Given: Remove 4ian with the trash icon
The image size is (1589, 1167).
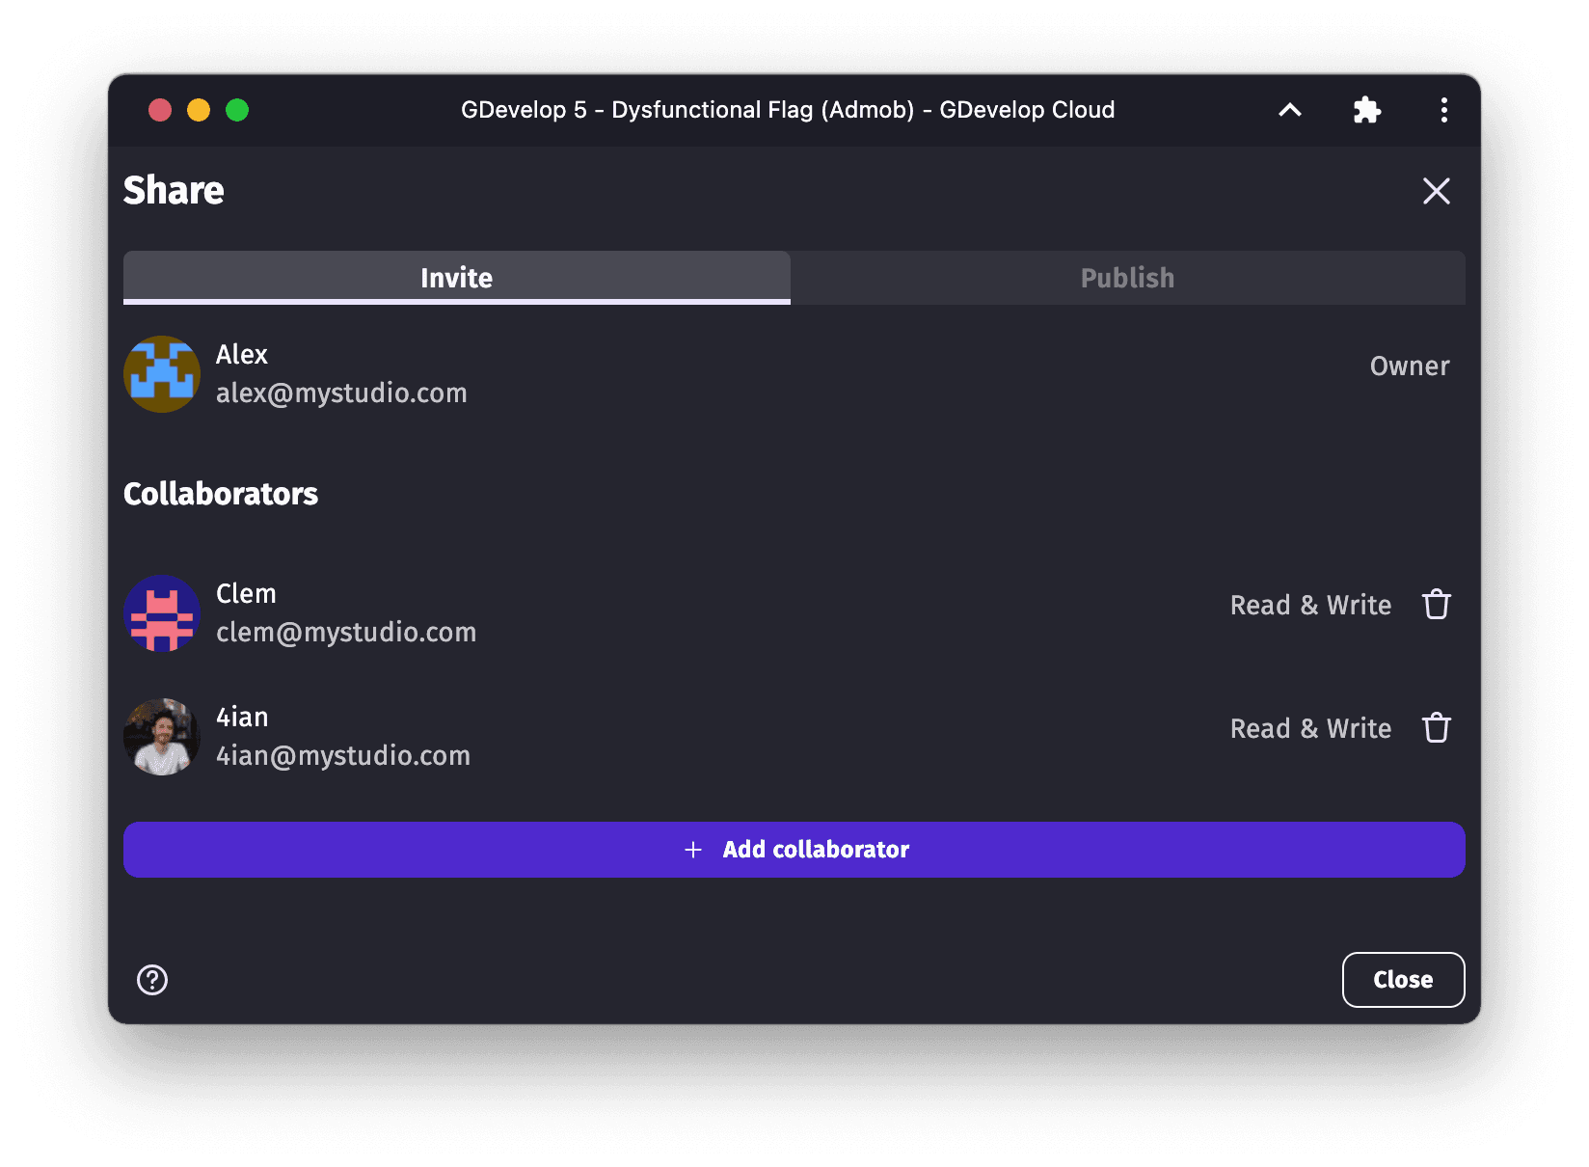Looking at the screenshot, I should (x=1437, y=728).
